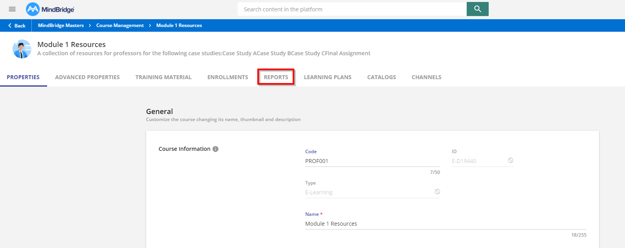Open the Learning Plans tab
Viewport: 625px width, 248px height.
point(328,77)
